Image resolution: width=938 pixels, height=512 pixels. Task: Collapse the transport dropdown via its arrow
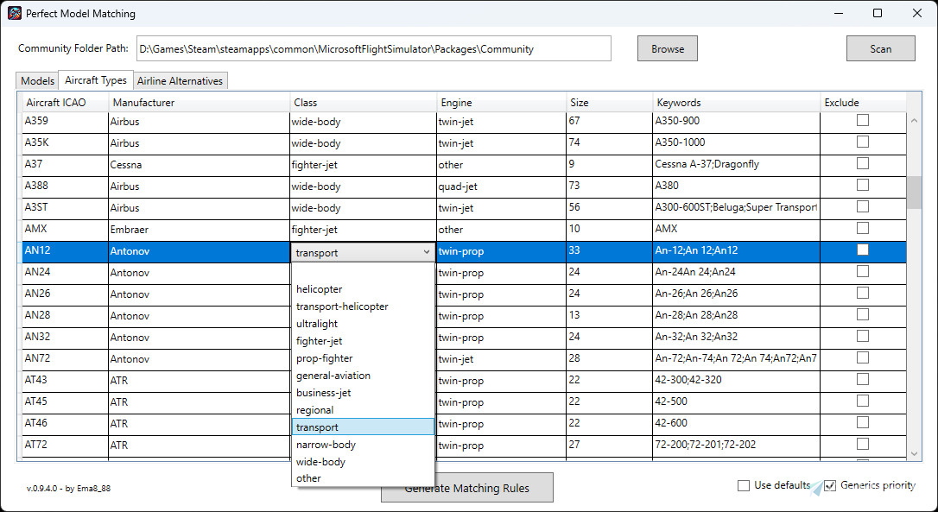click(x=425, y=251)
